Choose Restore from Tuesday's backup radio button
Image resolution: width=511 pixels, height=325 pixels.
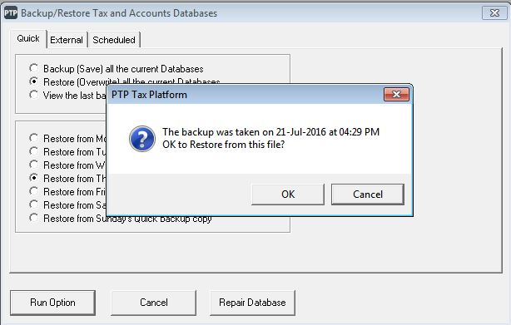tap(33, 151)
